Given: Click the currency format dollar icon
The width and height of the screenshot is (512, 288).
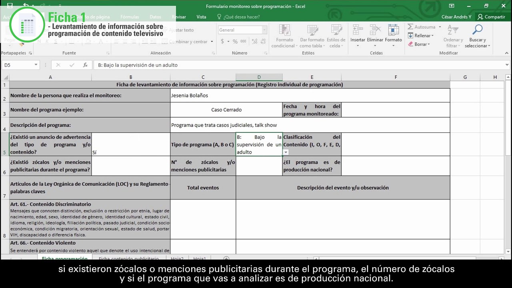Looking at the screenshot, I should pos(222,42).
